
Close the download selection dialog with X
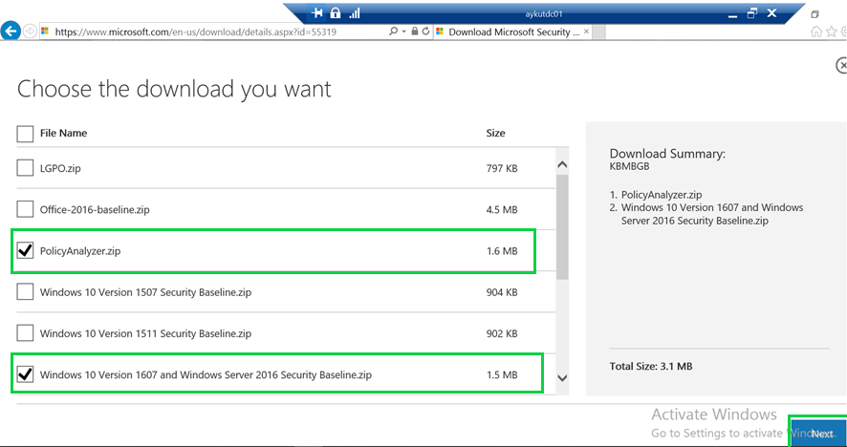(841, 66)
